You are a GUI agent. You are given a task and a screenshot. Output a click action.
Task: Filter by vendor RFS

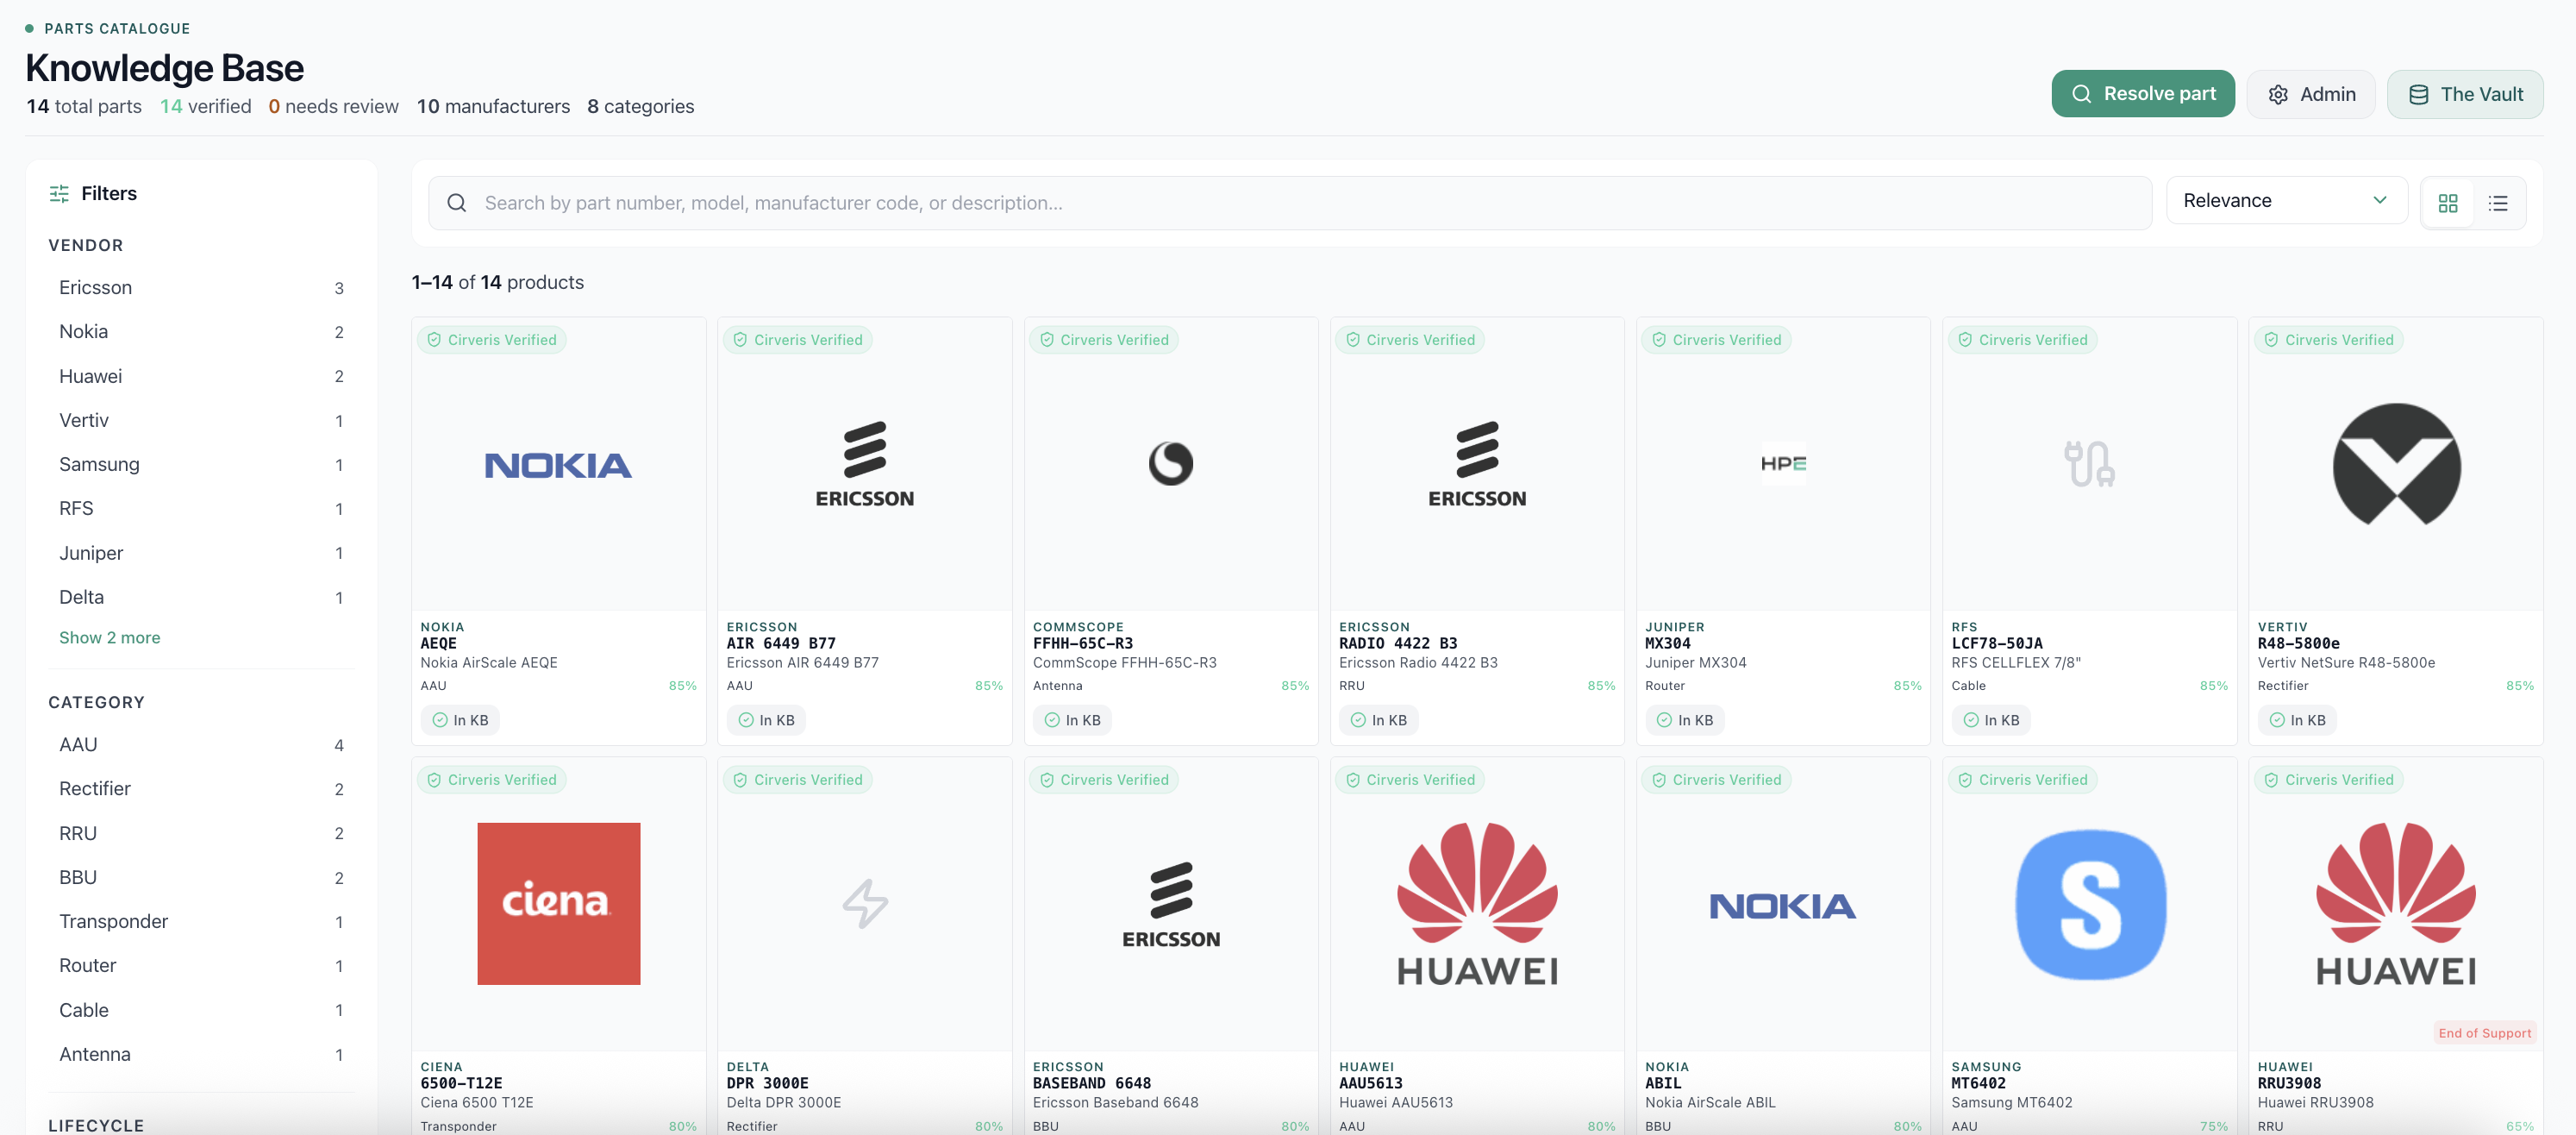201,509
